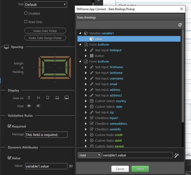Uncheck the Required validation rule

(x=9, y=126)
